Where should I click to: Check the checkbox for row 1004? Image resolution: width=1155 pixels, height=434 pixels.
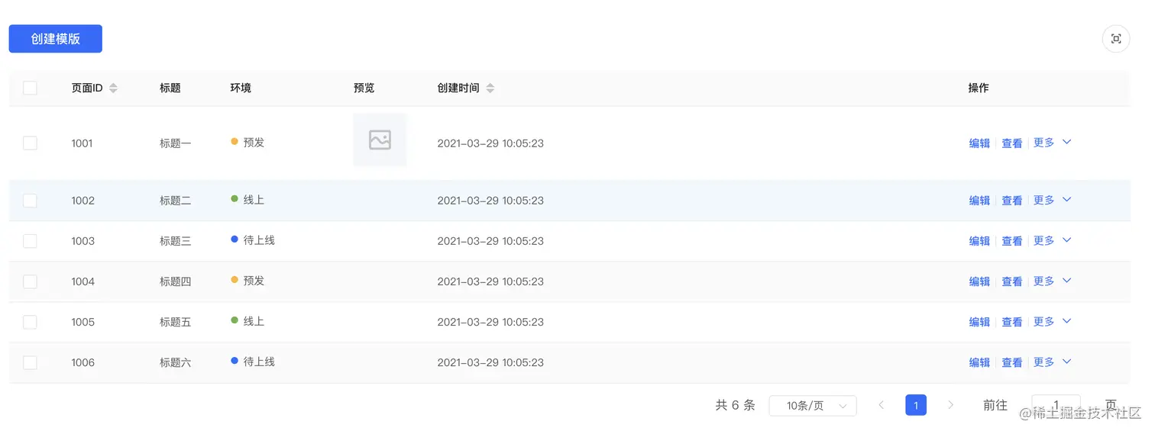click(x=30, y=281)
